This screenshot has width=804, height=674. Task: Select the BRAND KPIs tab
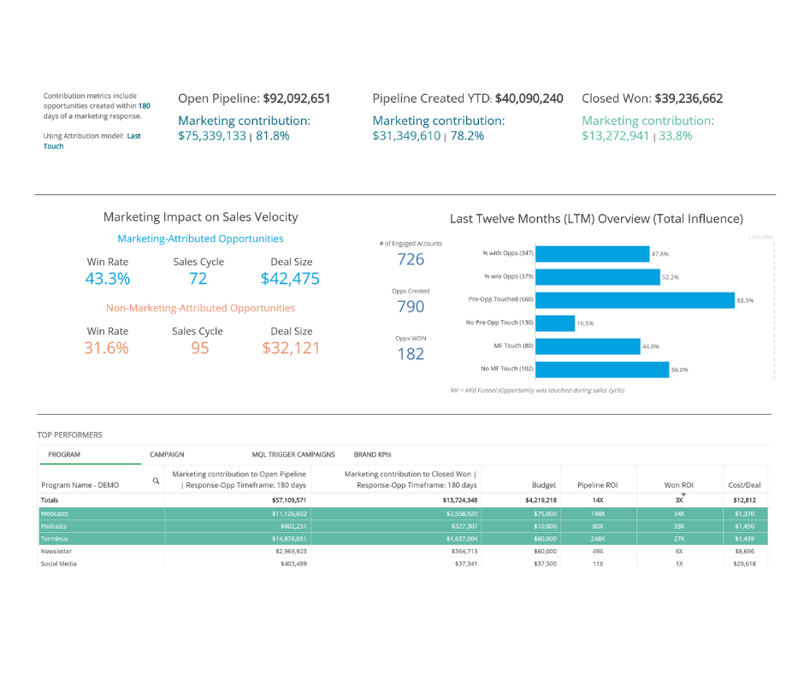point(373,454)
